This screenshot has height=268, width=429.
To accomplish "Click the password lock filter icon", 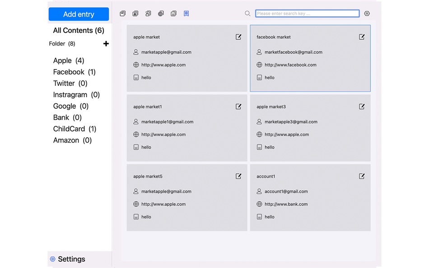I will click(x=148, y=14).
